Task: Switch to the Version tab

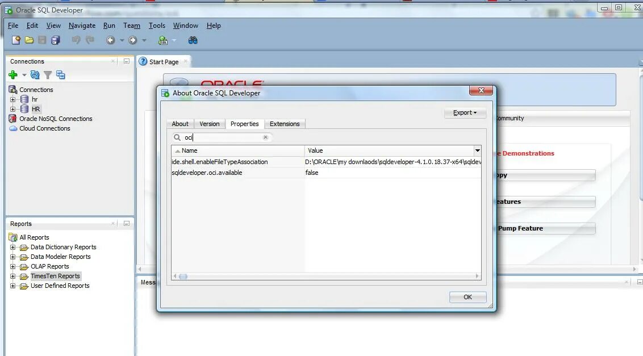Action: (209, 124)
